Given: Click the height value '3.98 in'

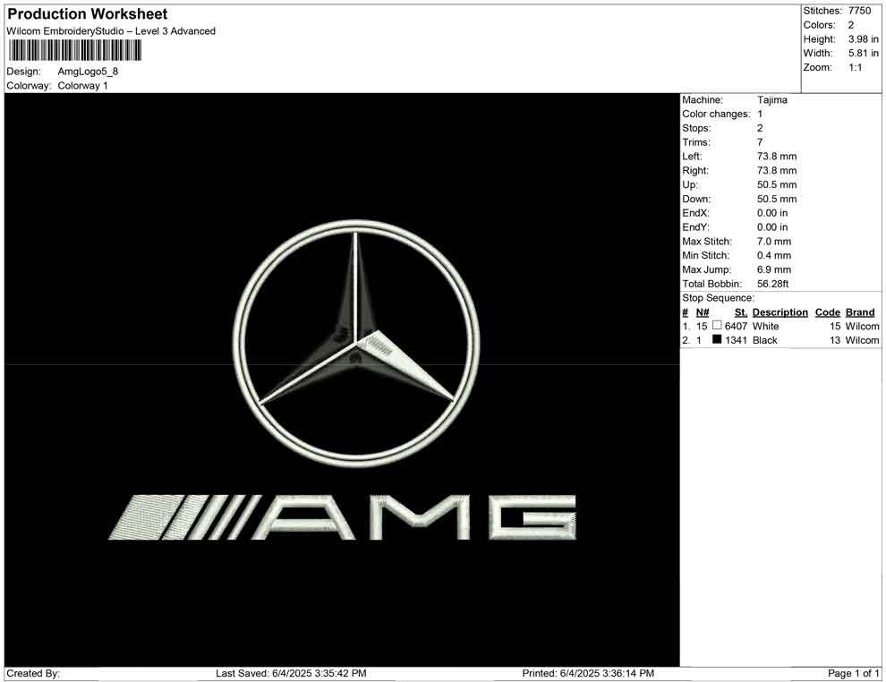Looking at the screenshot, I should [864, 39].
